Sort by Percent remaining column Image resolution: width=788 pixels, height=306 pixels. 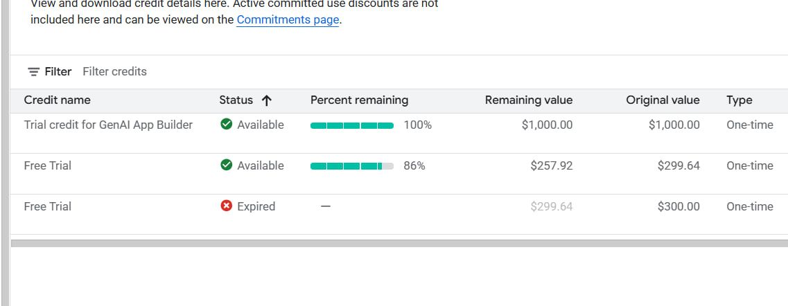tap(359, 100)
